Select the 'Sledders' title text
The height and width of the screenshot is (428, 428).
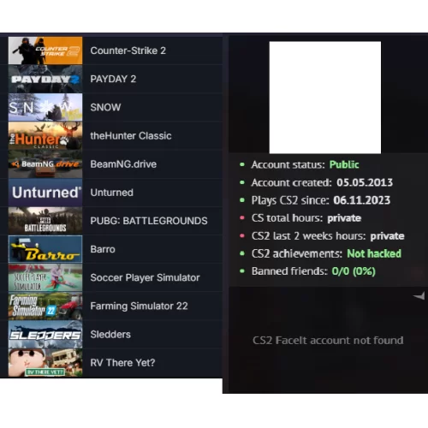pos(110,335)
